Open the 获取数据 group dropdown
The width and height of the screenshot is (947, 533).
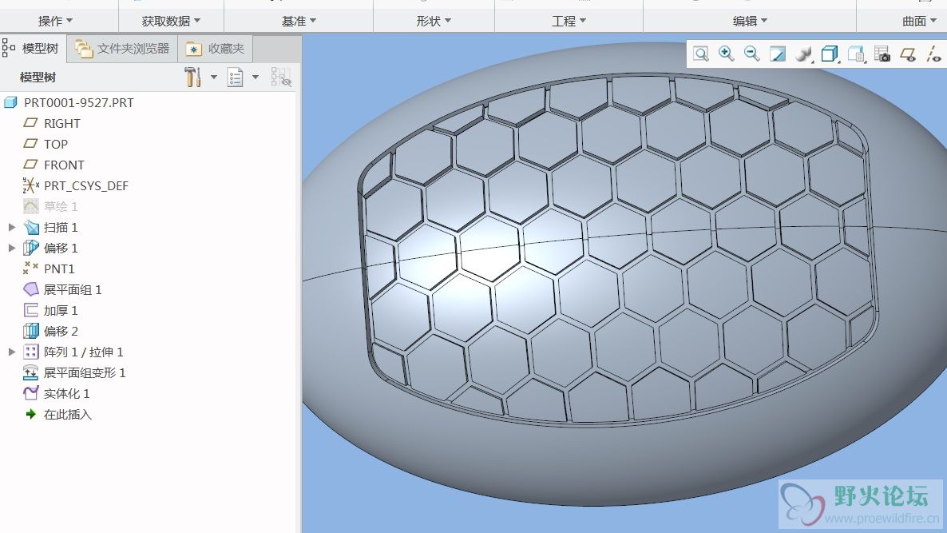tap(172, 21)
